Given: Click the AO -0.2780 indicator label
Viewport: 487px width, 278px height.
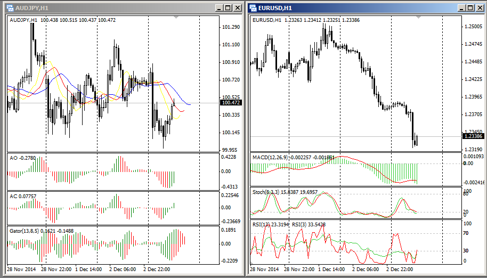Looking at the screenshot, I should point(23,158).
